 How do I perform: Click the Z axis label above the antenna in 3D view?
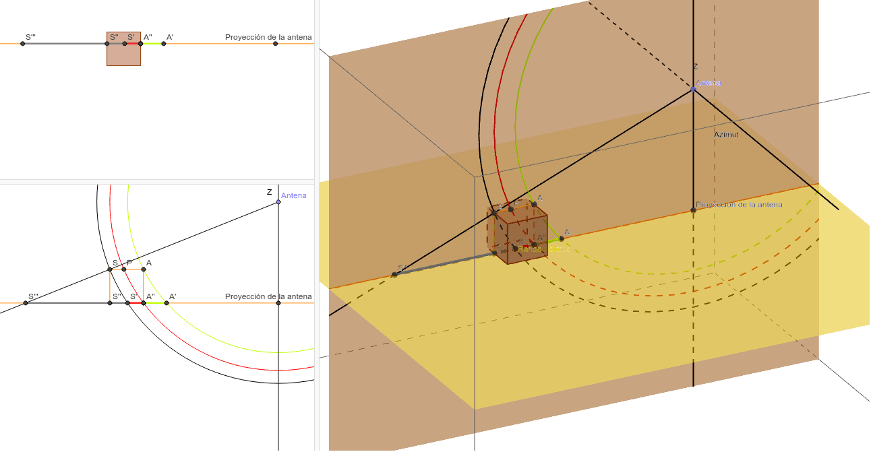[695, 67]
